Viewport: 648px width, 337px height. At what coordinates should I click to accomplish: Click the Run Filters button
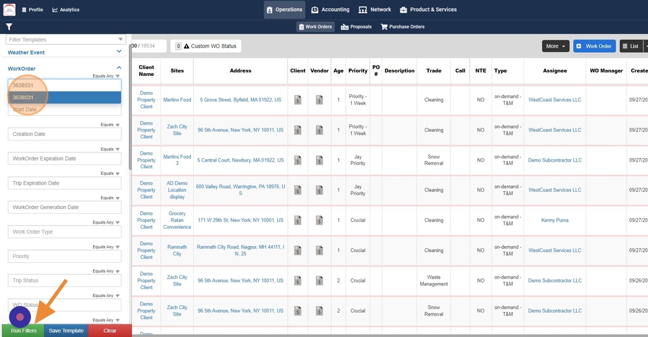(24, 331)
